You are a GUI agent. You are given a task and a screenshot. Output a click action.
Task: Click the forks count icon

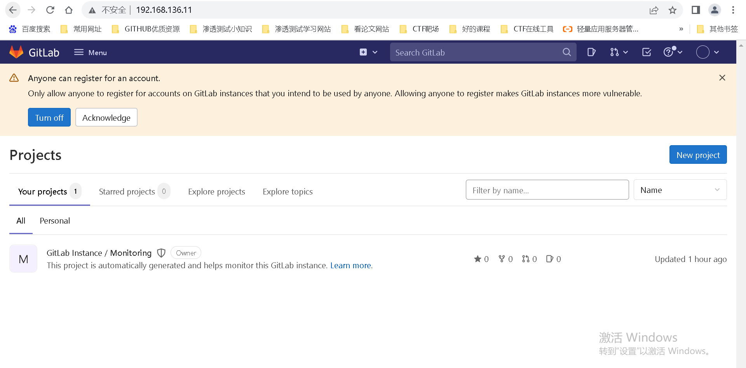[x=502, y=259]
